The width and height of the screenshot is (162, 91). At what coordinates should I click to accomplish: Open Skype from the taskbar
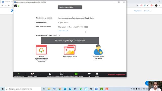pyautogui.click(x=65, y=89)
